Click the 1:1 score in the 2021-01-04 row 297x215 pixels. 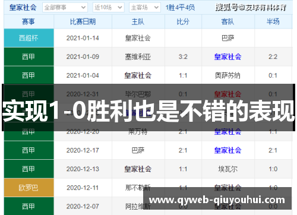point(183,75)
